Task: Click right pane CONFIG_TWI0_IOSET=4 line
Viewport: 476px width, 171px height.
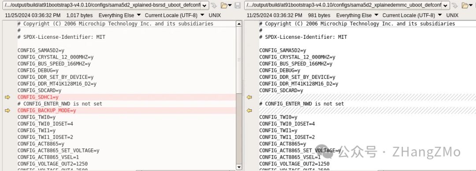Action: tap(287, 124)
